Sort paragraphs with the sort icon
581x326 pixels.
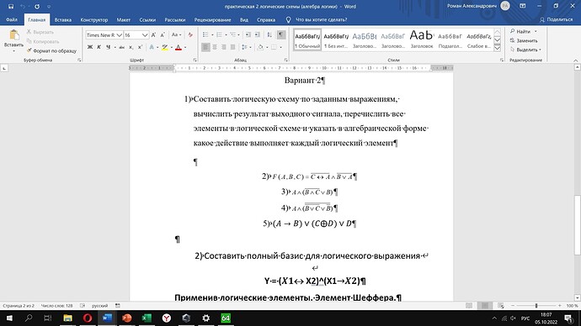click(x=269, y=34)
